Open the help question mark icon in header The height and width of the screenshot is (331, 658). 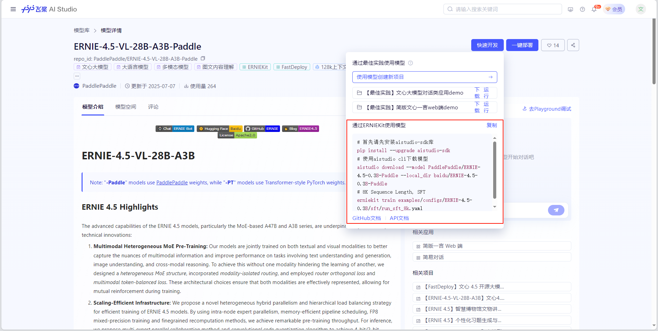tap(582, 9)
